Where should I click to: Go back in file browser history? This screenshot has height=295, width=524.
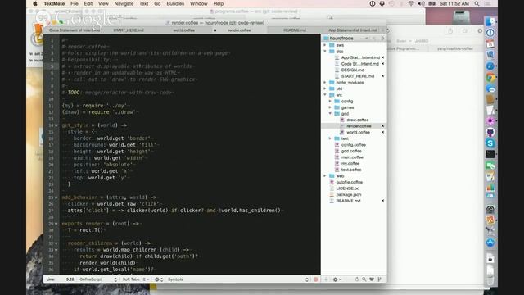(x=374, y=39)
